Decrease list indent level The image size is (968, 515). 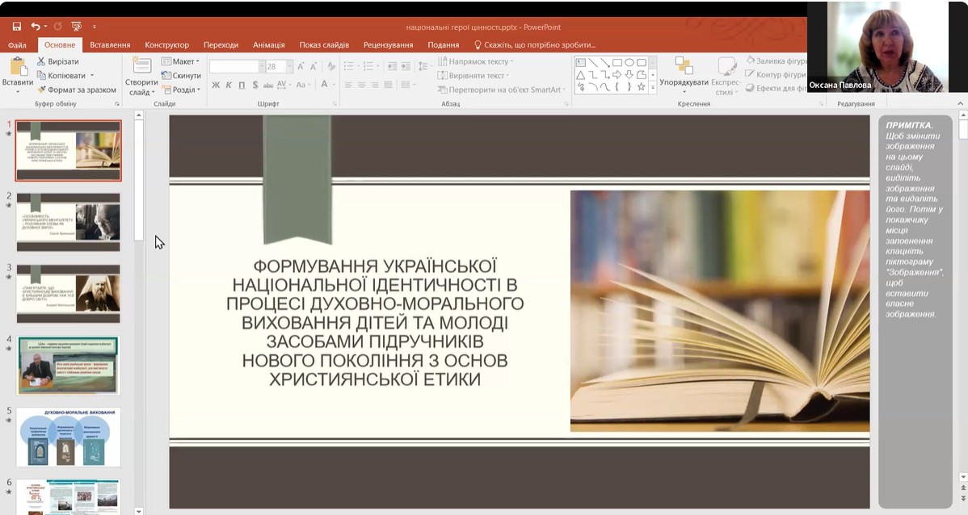(x=392, y=66)
